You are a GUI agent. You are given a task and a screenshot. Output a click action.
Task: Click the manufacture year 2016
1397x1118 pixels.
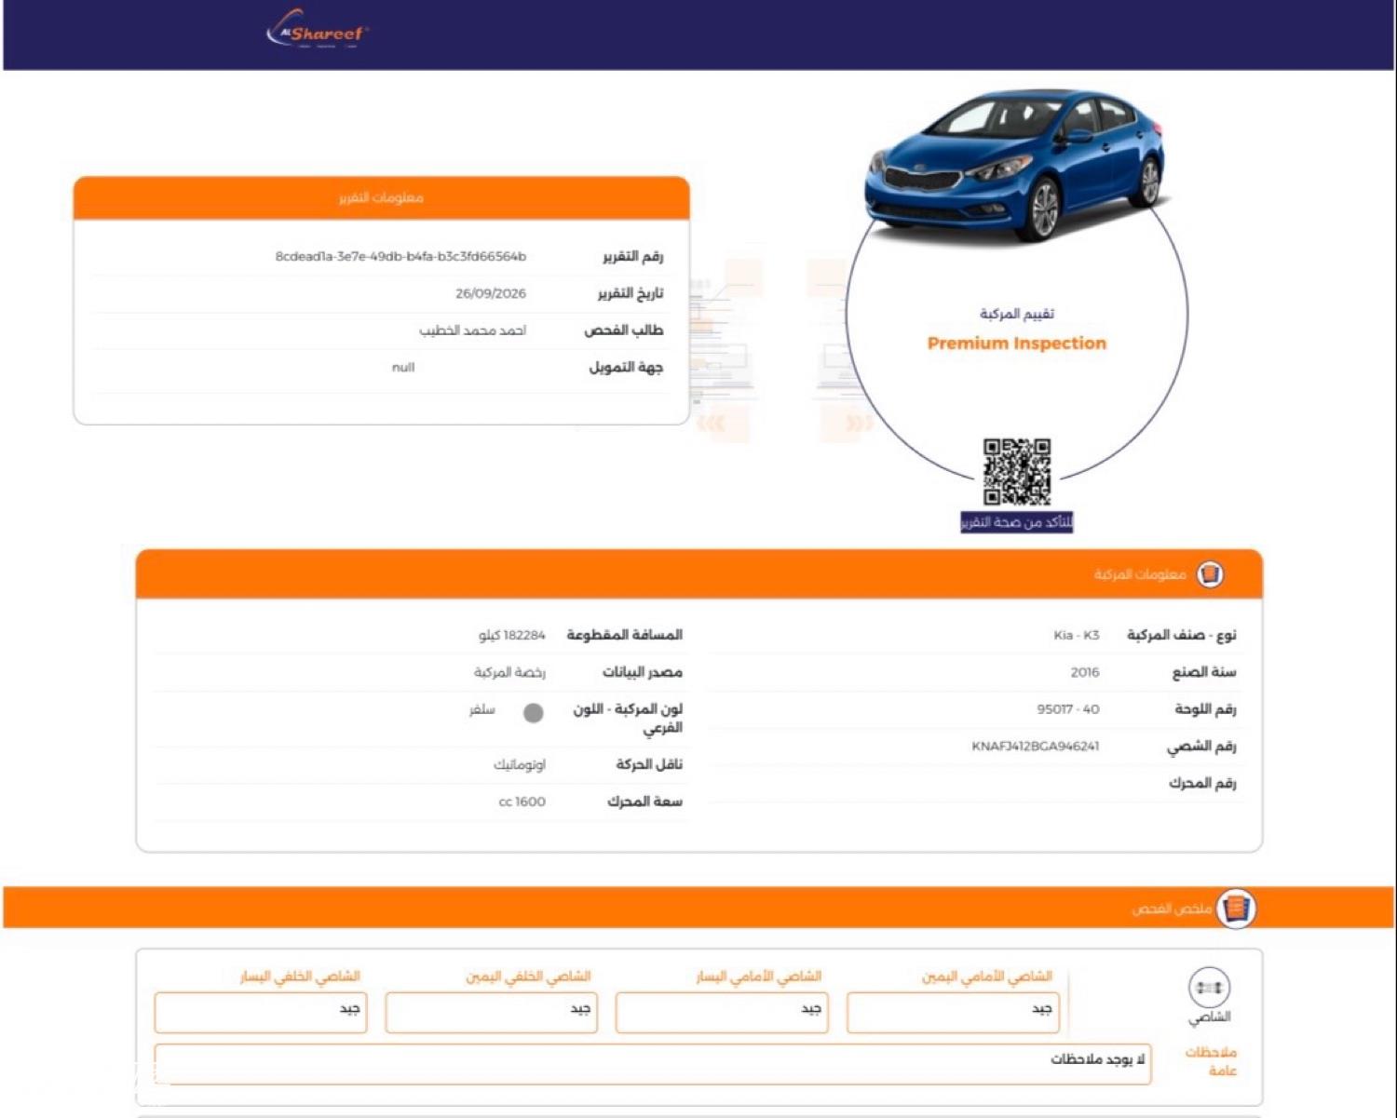[x=1084, y=672]
